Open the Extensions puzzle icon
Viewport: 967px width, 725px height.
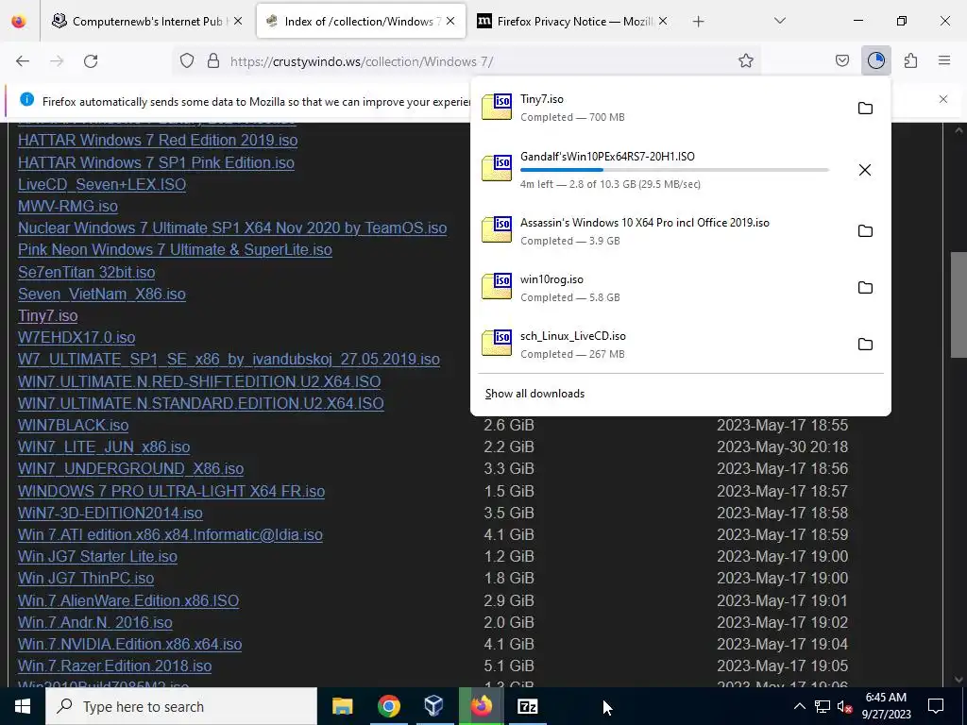click(910, 61)
